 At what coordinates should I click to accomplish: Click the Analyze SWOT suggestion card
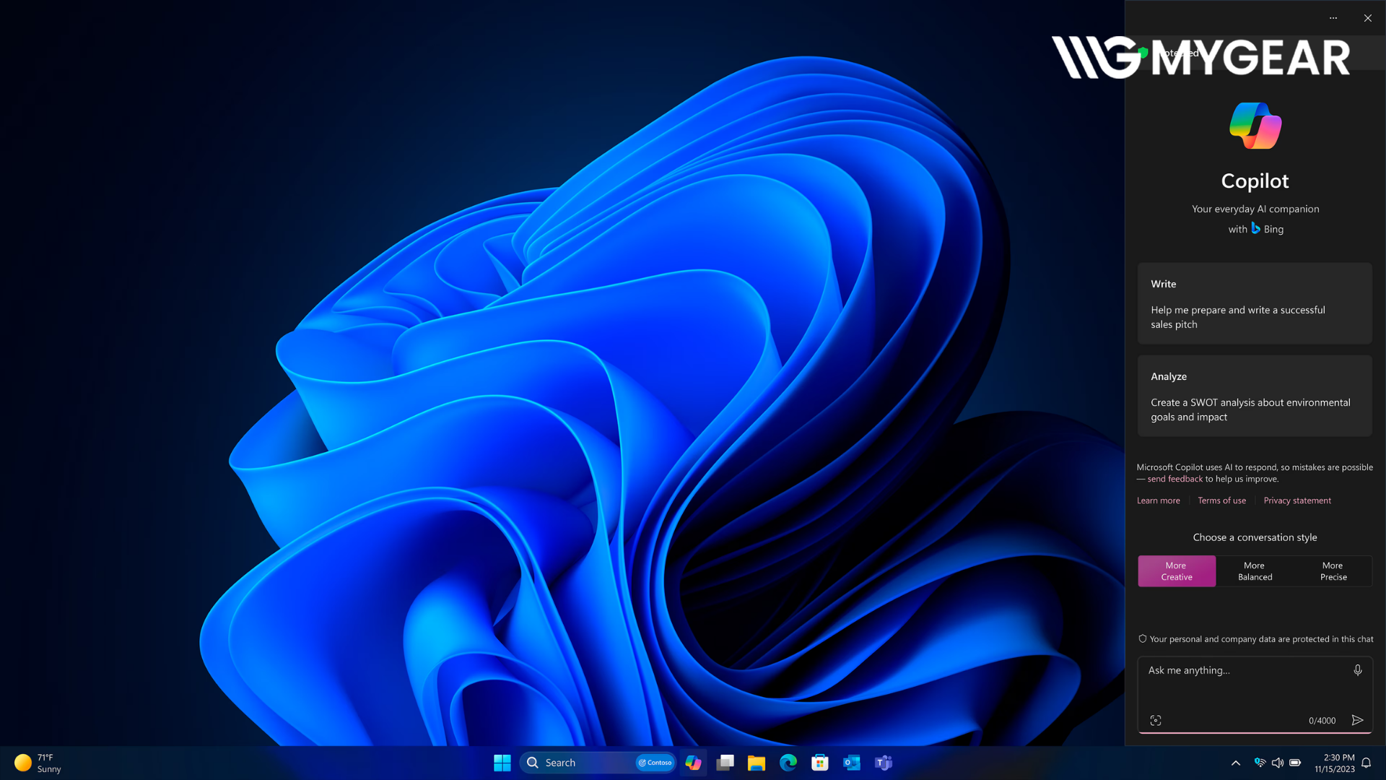point(1255,396)
